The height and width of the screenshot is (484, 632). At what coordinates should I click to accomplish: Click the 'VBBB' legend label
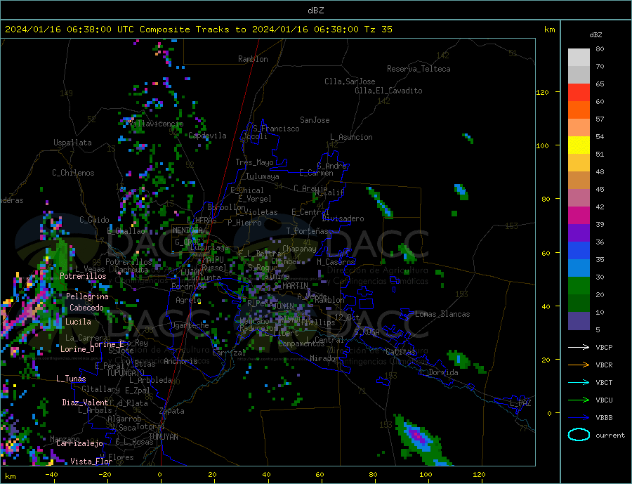pos(604,417)
